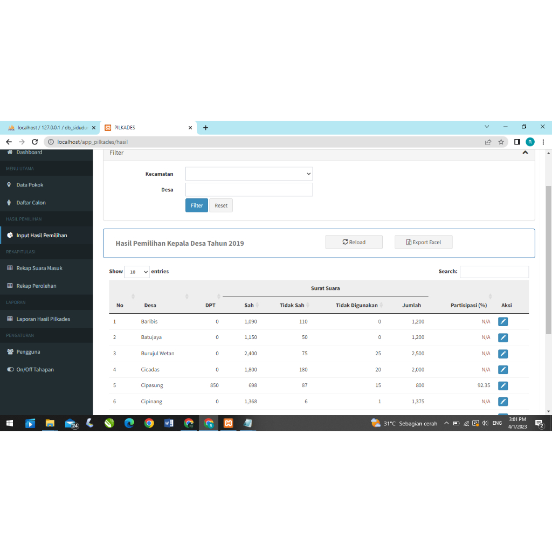Change the show entries count dropdown
The width and height of the screenshot is (552, 552).
[136, 272]
